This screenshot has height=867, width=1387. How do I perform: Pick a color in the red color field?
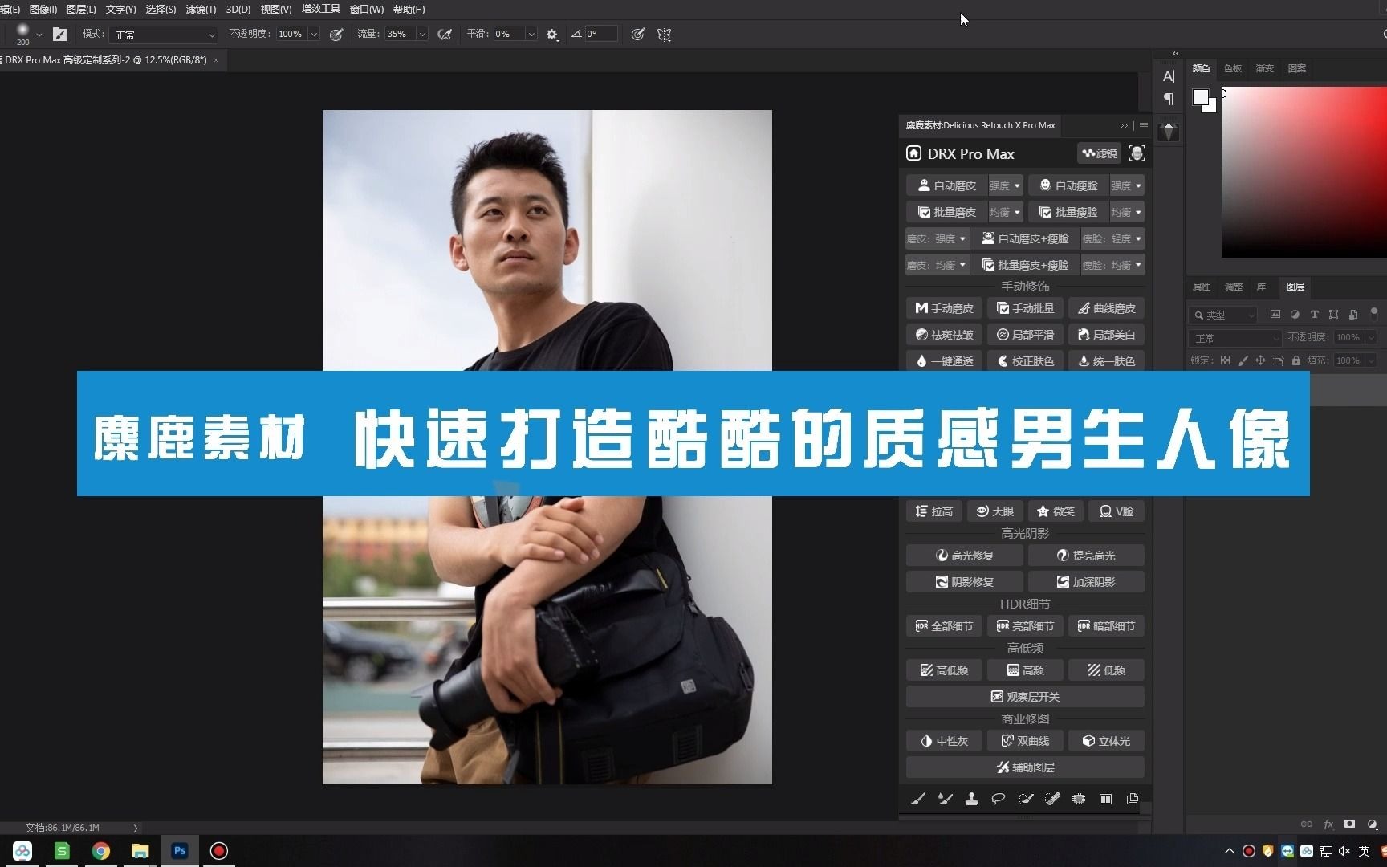(x=1304, y=172)
